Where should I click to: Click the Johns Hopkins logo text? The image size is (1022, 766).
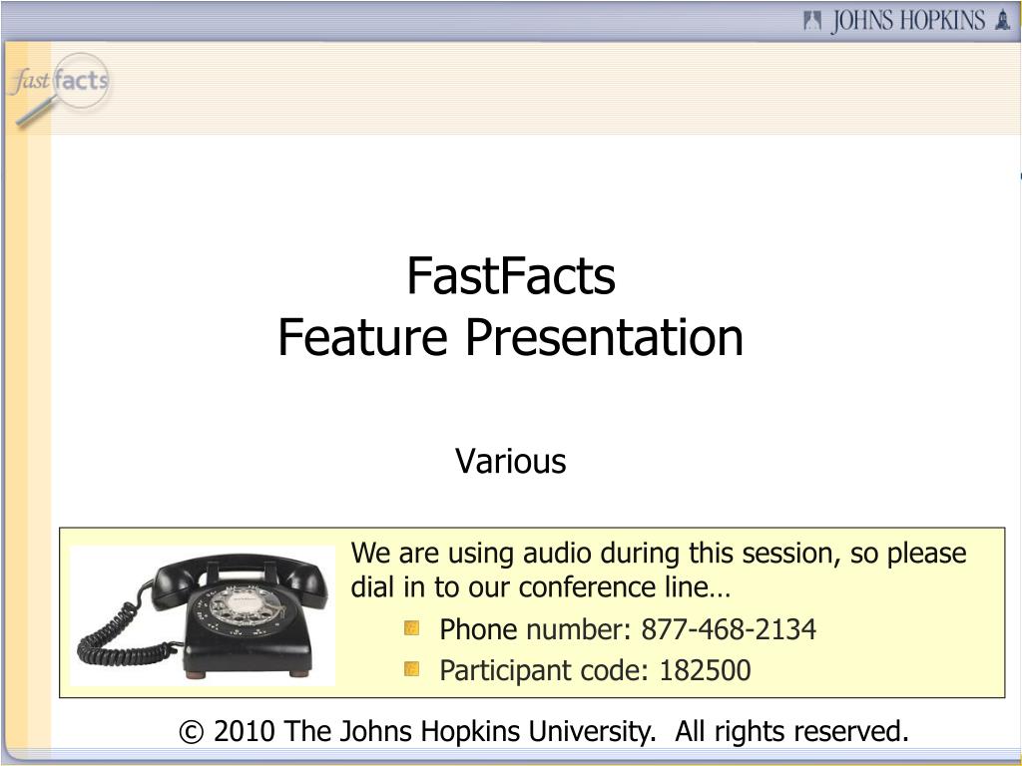pos(908,21)
